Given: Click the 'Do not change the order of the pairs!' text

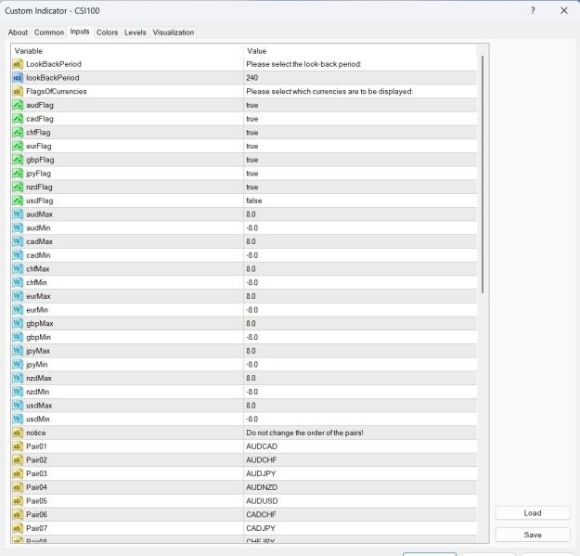Looking at the screenshot, I should [x=304, y=433].
